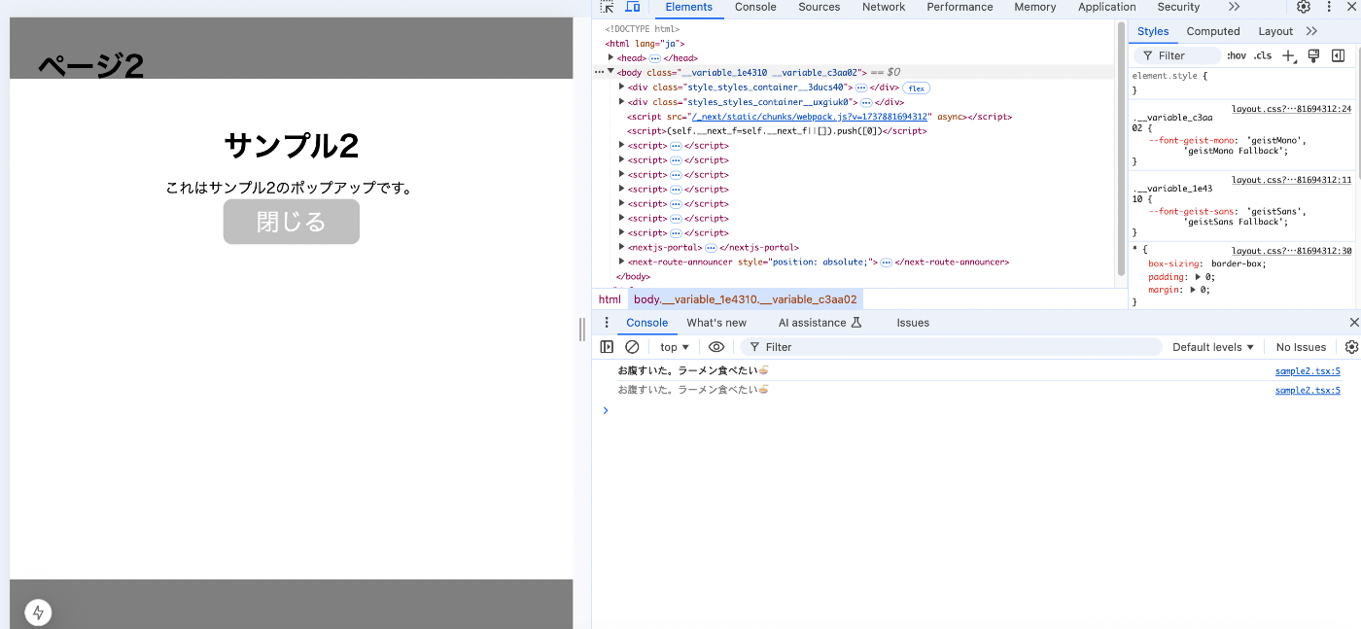The width and height of the screenshot is (1361, 629).
Task: Toggle the device toolbar icon
Action: click(632, 7)
